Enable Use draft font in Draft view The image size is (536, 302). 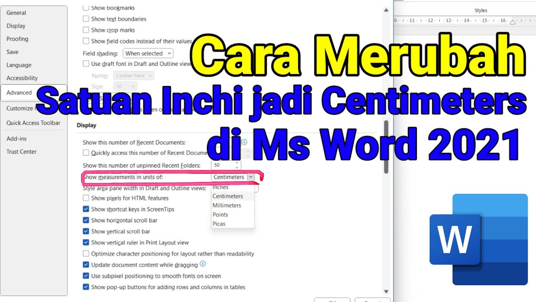click(x=86, y=64)
